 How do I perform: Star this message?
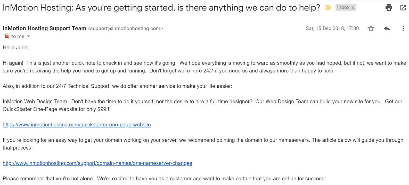click(x=371, y=28)
